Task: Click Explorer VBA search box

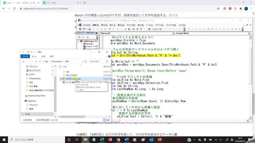Action: (99, 62)
